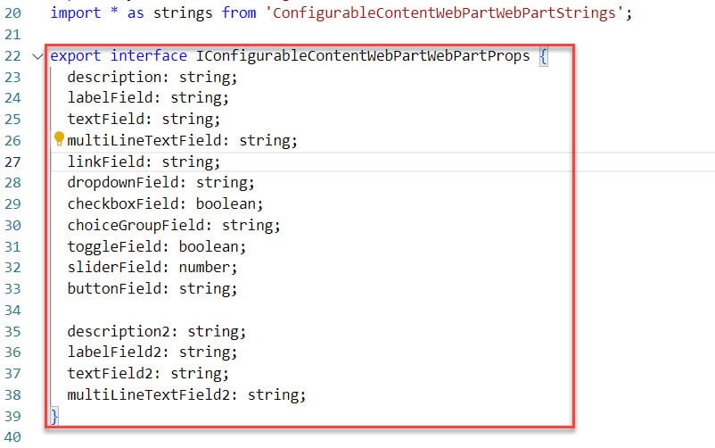This screenshot has height=448, width=715.
Task: Click line number 27 in the gutter
Action: (x=12, y=162)
